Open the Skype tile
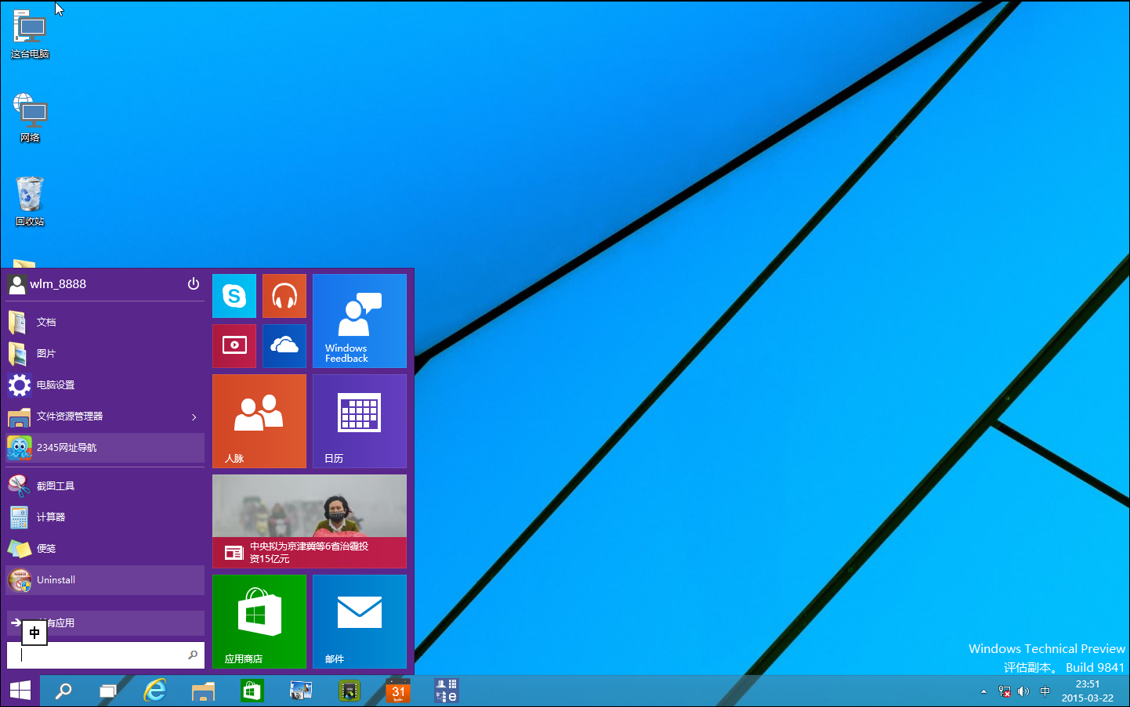1130x707 pixels. 234,296
